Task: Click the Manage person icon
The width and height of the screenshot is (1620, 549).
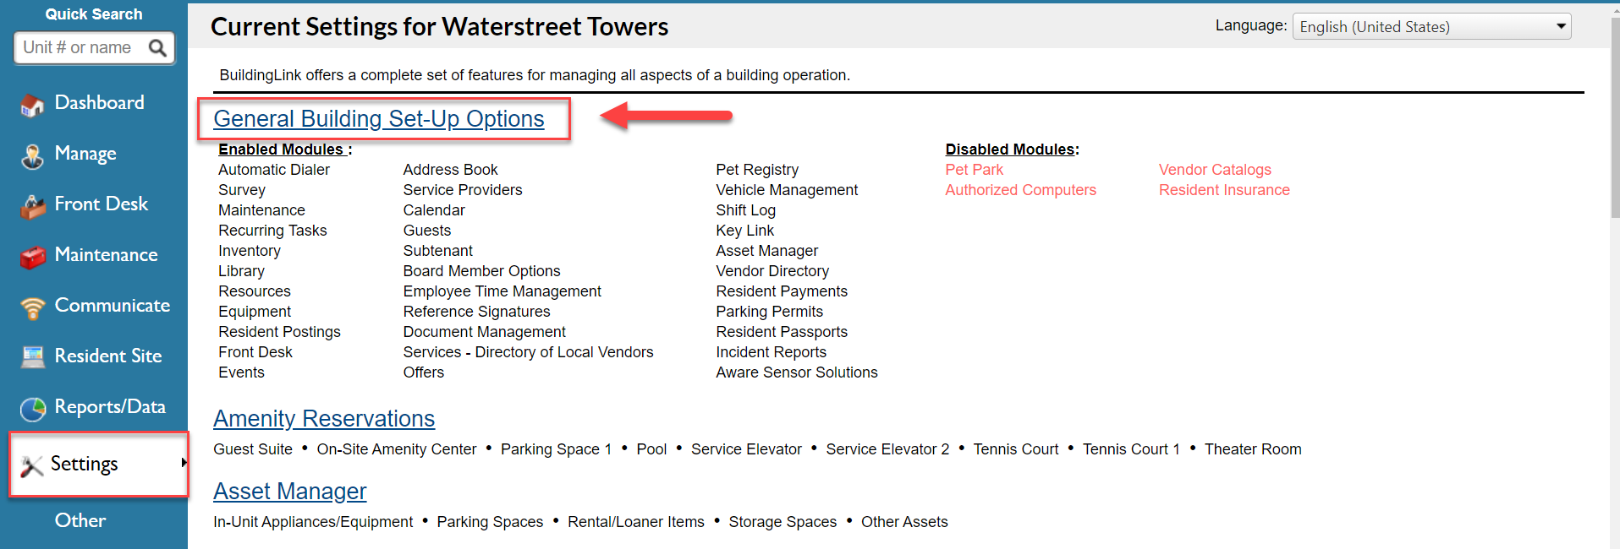Action: click(32, 156)
